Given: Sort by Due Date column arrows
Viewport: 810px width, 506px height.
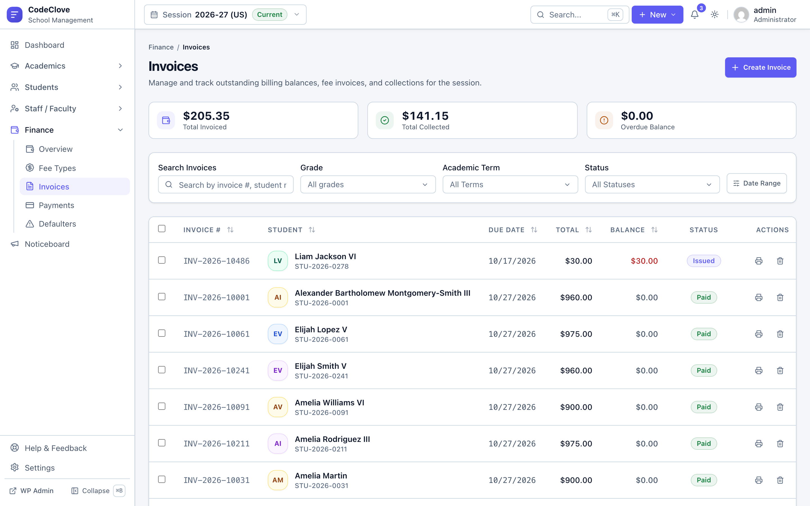Looking at the screenshot, I should (x=534, y=230).
